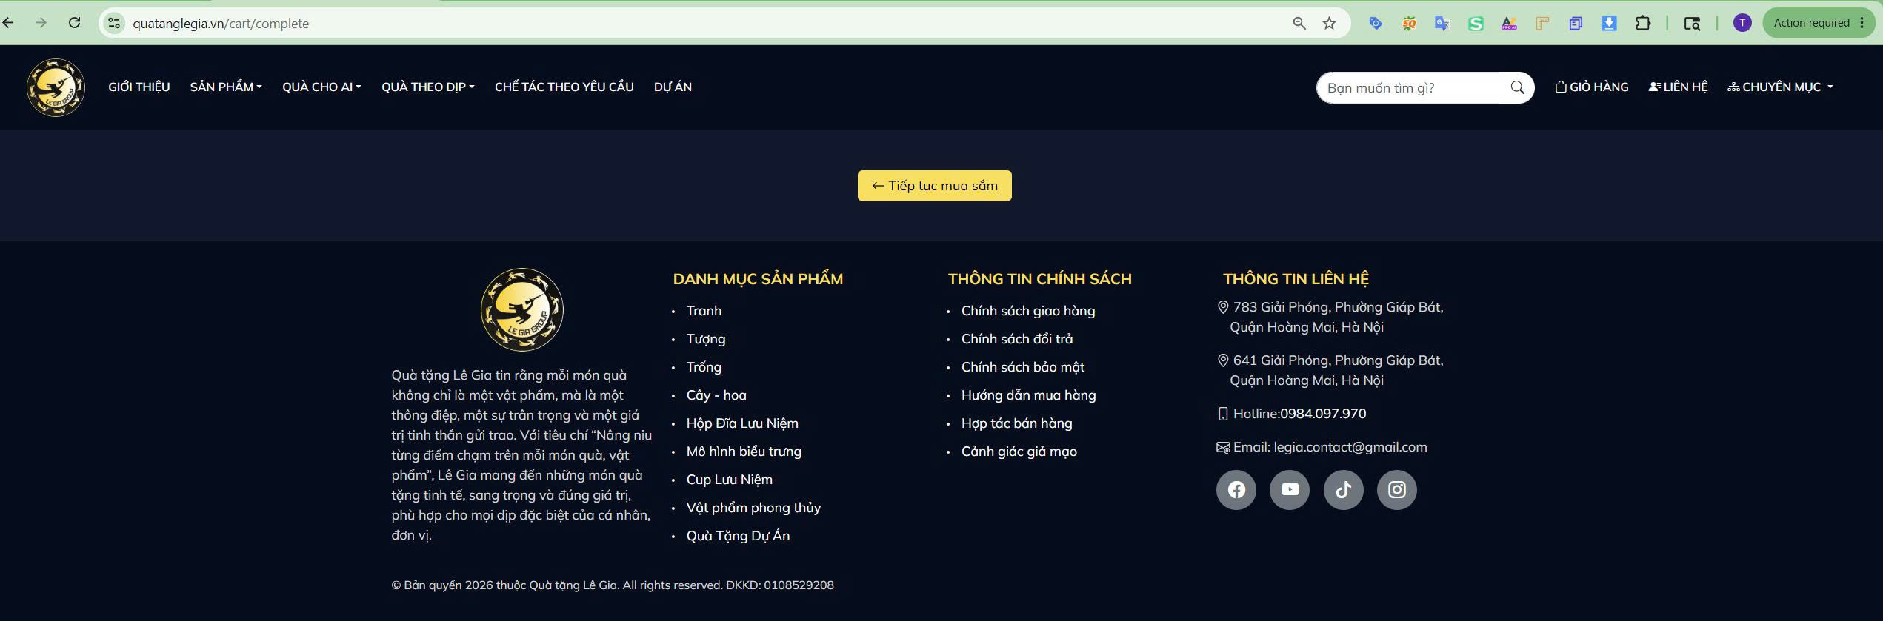Click email legia.contact@gmail.com text
This screenshot has height=621, width=1883.
click(1350, 447)
